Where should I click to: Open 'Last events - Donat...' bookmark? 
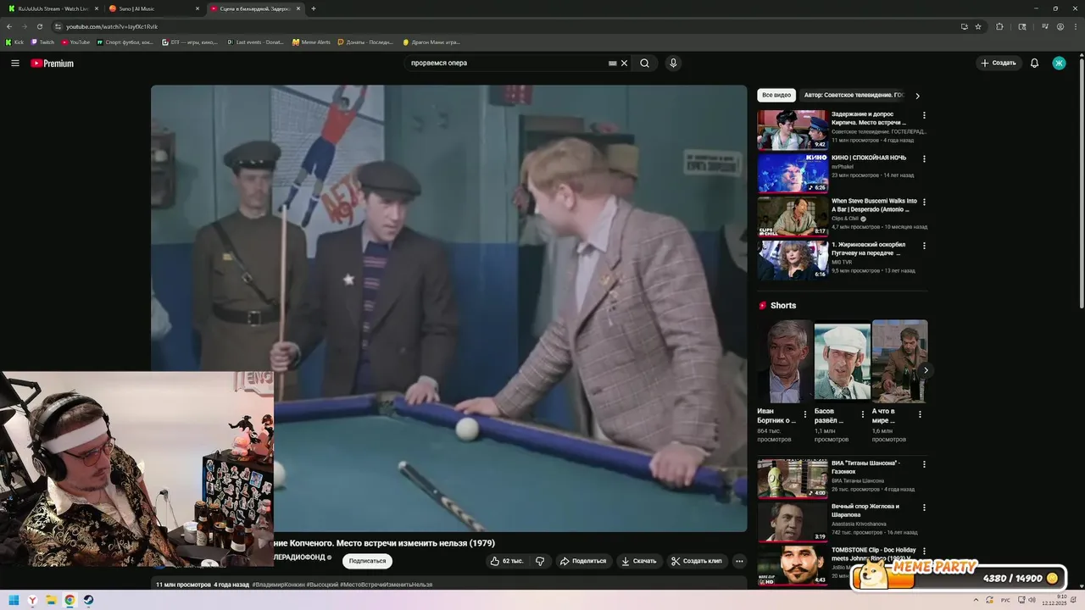click(x=255, y=42)
